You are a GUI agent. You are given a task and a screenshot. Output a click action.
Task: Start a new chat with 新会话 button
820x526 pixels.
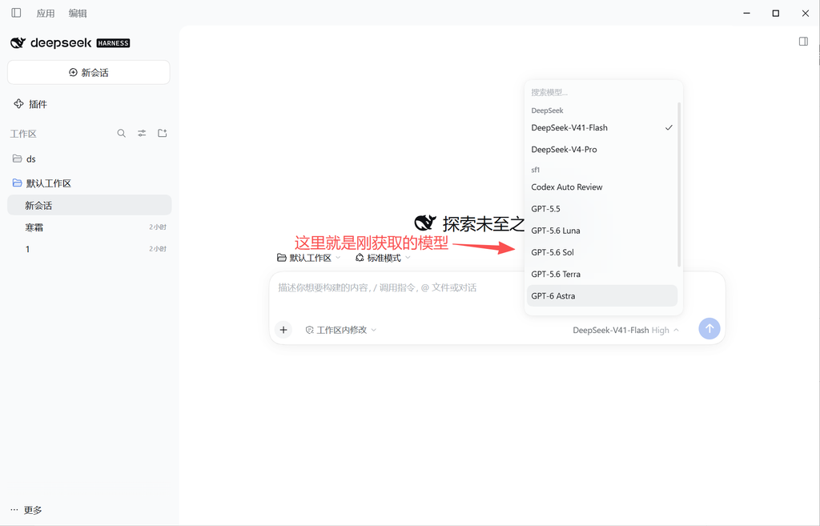(x=88, y=72)
